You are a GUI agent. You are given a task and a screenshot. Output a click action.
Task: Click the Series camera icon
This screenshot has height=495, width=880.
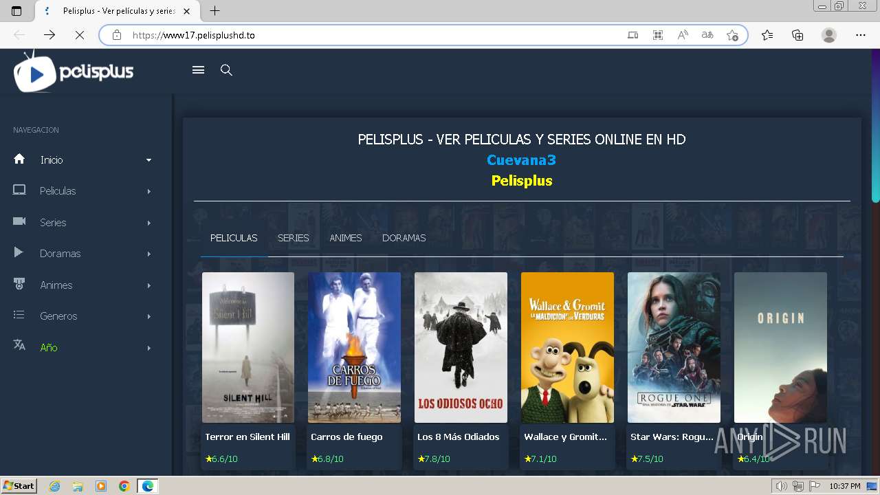(19, 221)
